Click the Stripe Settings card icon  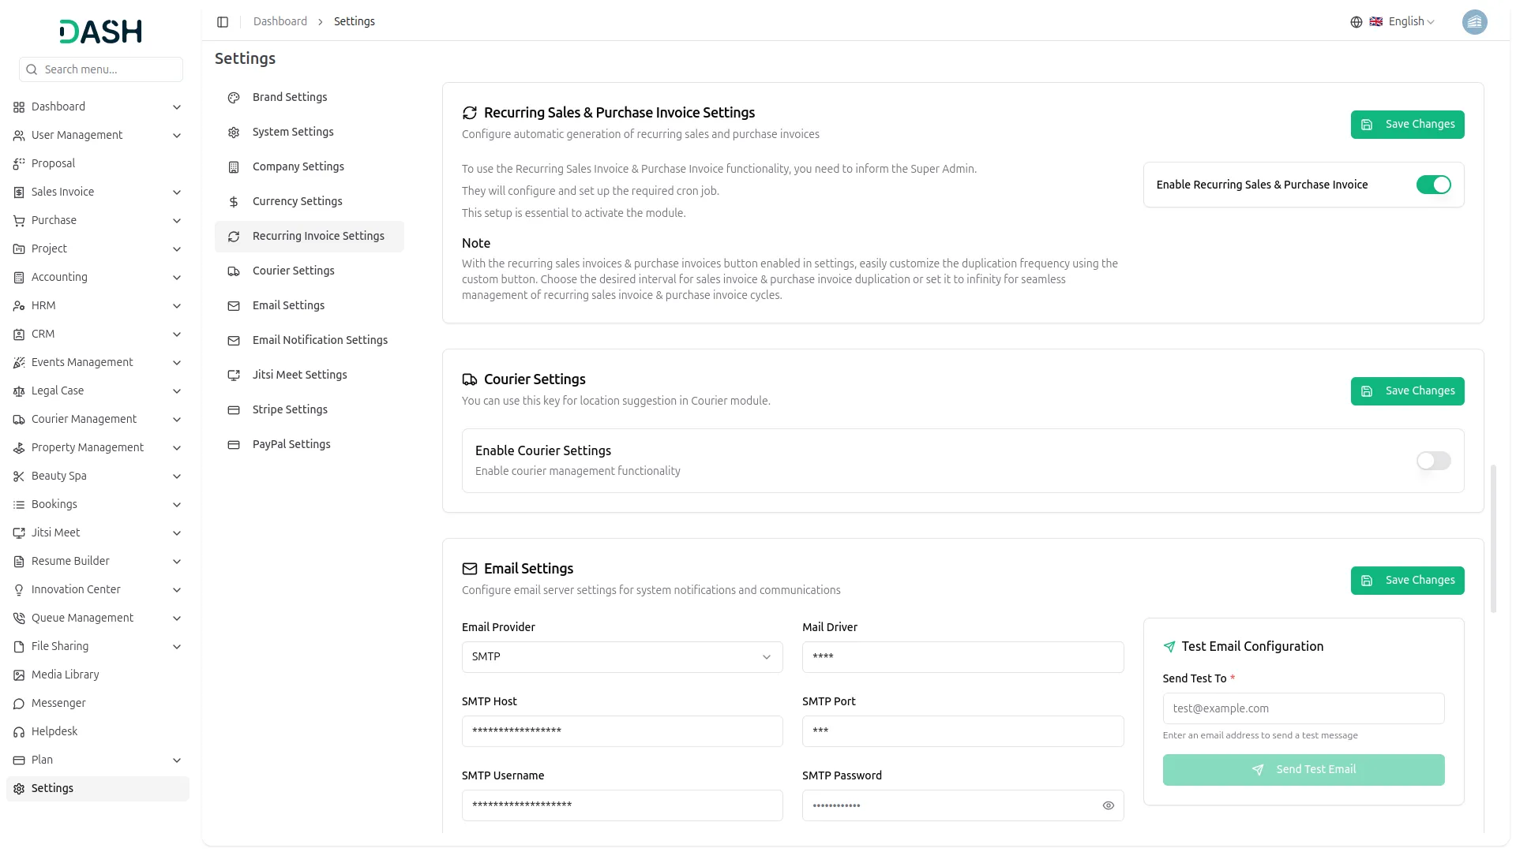point(234,409)
